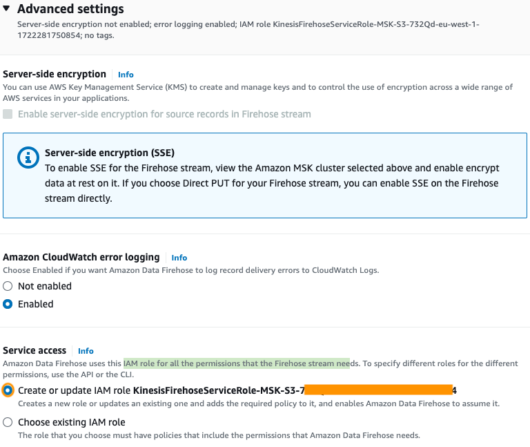Open Info link beside Server-side encryption

pos(126,75)
